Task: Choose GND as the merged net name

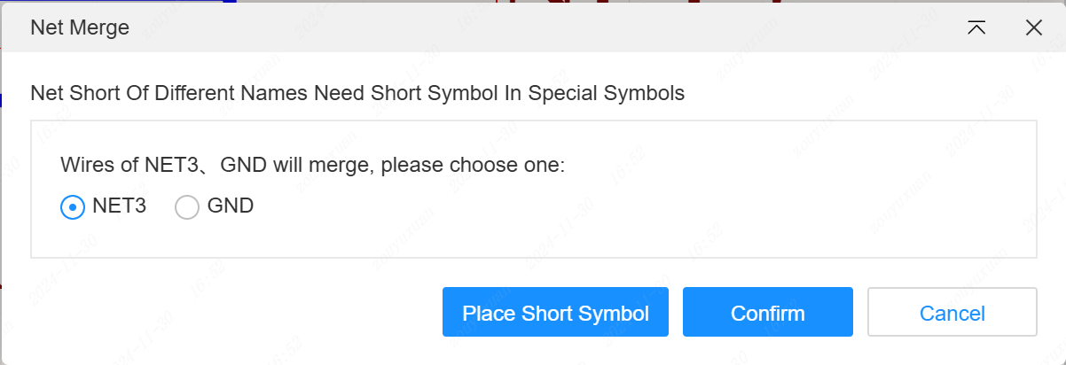Action: (187, 207)
